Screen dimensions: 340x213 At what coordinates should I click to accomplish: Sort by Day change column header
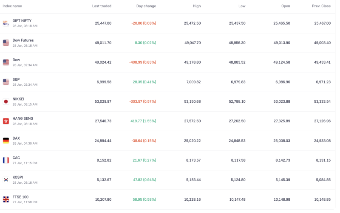pos(146,6)
